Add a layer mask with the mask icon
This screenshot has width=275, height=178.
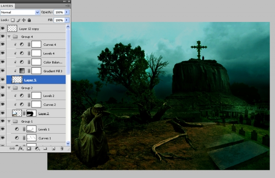point(29,149)
